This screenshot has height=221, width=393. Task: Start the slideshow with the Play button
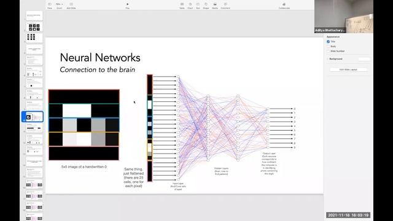[127, 4]
